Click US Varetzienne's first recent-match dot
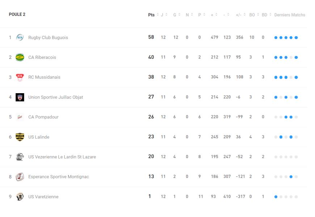The width and height of the screenshot is (315, 217). [276, 197]
